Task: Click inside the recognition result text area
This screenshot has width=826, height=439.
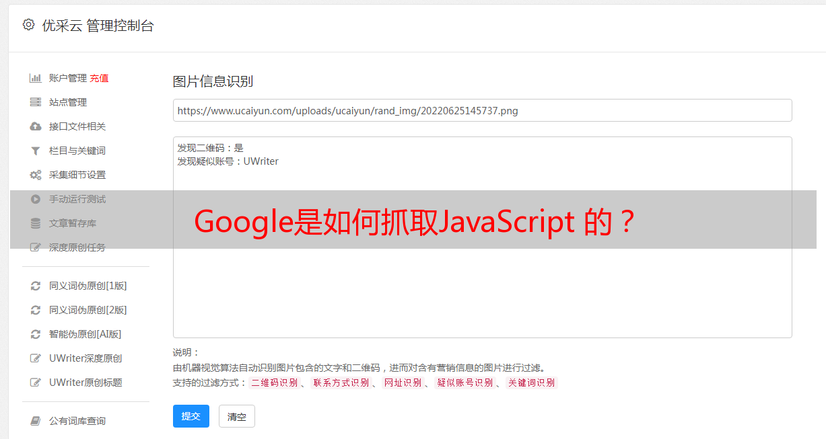Action: click(x=482, y=237)
